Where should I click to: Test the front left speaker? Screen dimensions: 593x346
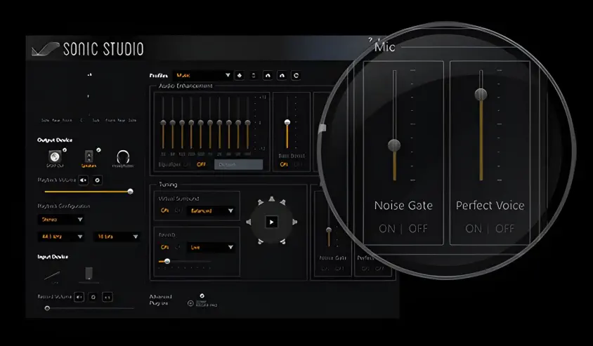(260, 202)
